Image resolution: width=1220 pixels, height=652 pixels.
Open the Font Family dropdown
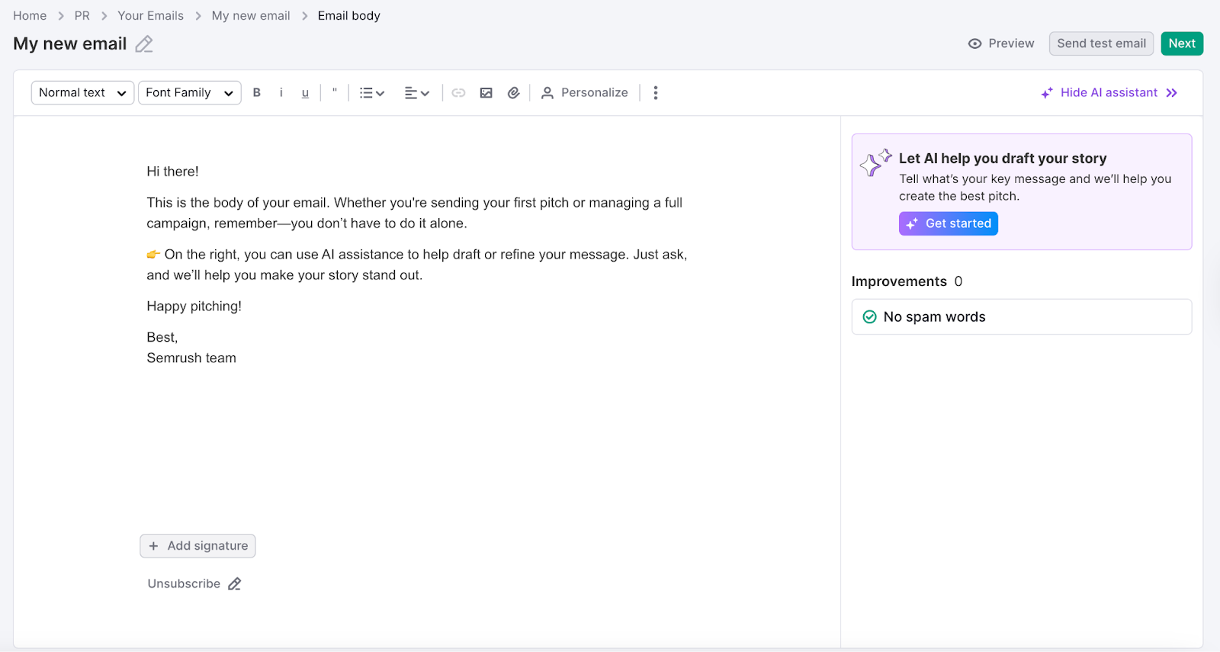pyautogui.click(x=189, y=92)
